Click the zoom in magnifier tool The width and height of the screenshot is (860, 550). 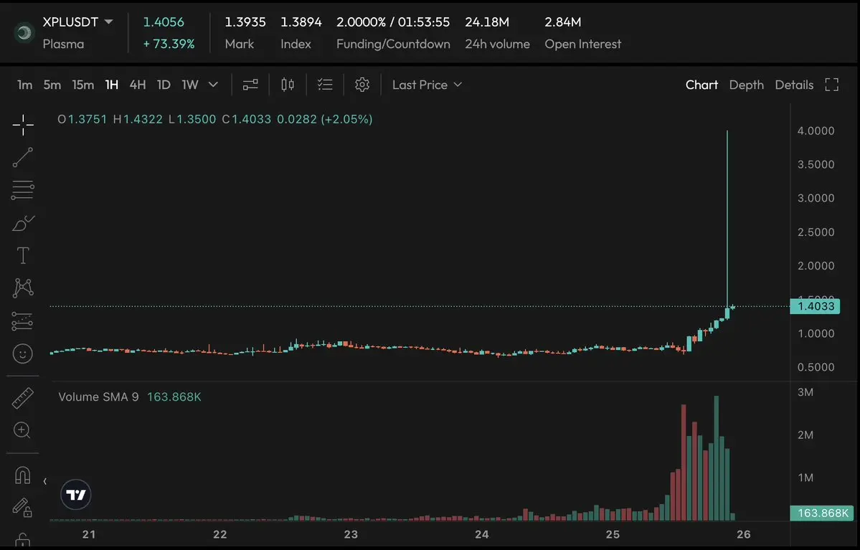coord(22,430)
